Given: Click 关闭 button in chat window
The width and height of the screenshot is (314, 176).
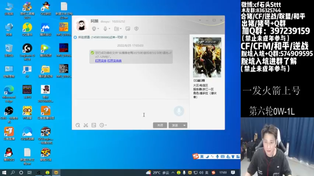Looking at the screenshot, I should click(x=160, y=125).
